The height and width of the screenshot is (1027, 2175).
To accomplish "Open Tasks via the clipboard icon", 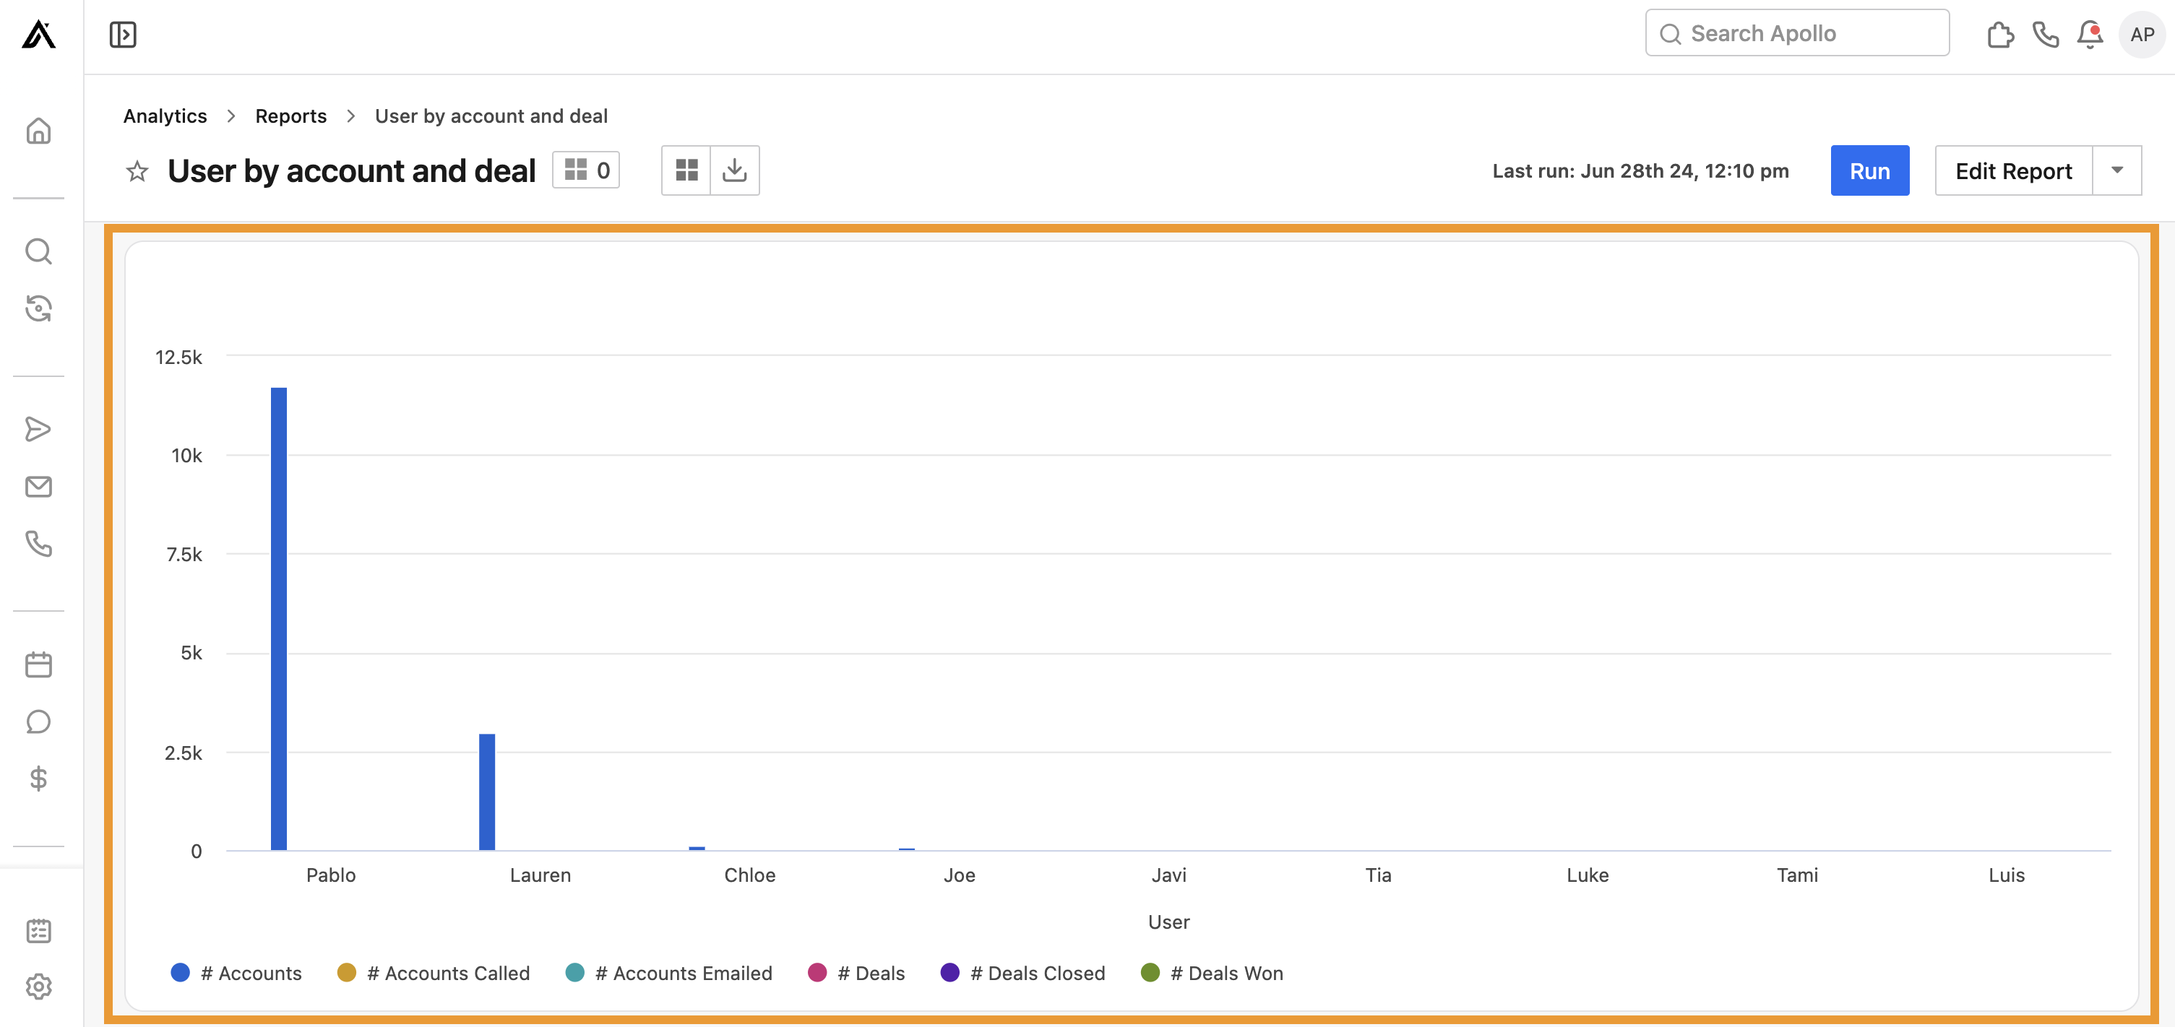I will (x=39, y=930).
